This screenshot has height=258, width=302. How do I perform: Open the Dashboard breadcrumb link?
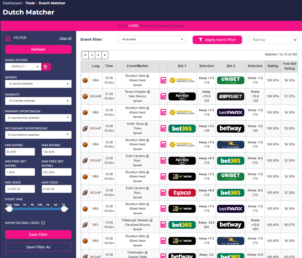[x=12, y=3]
